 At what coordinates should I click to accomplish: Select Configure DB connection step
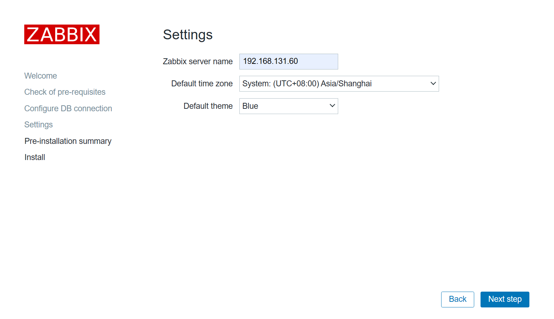tap(68, 108)
